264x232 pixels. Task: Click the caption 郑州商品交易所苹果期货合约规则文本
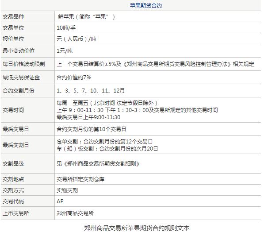click(137, 228)
